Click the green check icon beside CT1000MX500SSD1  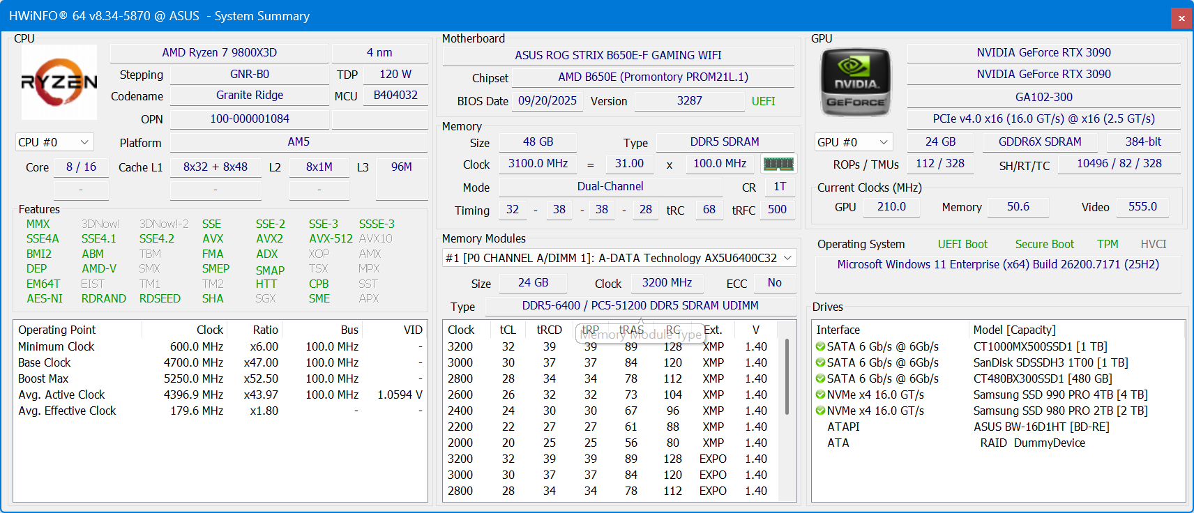820,346
